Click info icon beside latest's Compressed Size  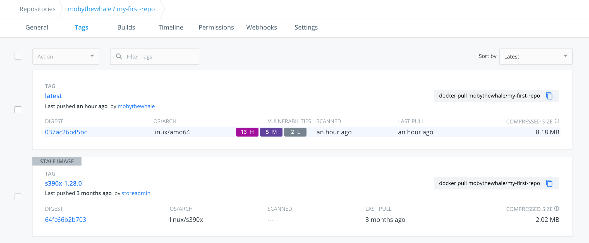(x=557, y=121)
